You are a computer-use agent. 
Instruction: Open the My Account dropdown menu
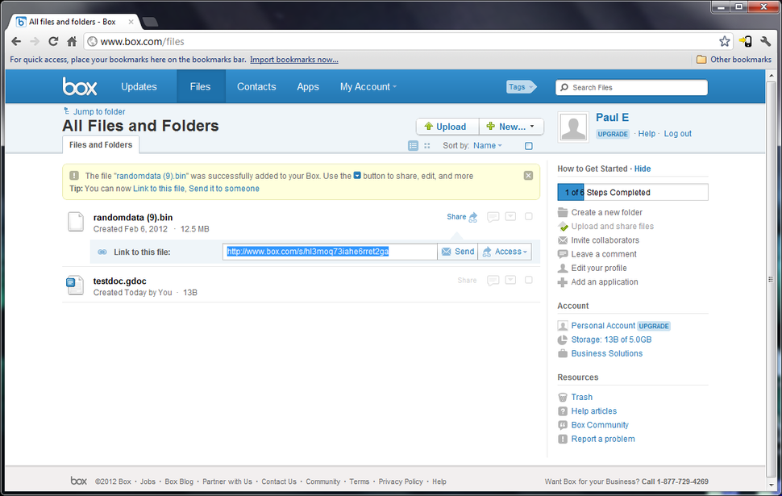(x=368, y=86)
